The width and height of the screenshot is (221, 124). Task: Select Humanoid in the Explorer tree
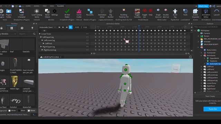[x=211, y=53]
